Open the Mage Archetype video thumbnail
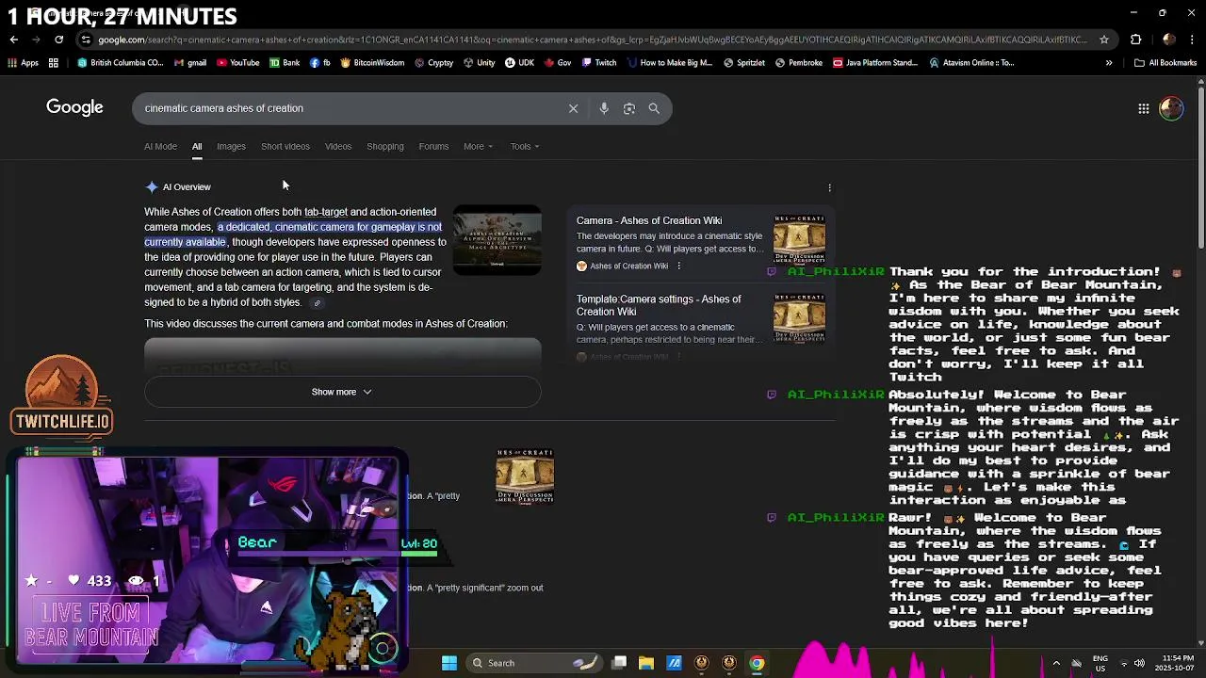The height and width of the screenshot is (678, 1206). tap(497, 240)
